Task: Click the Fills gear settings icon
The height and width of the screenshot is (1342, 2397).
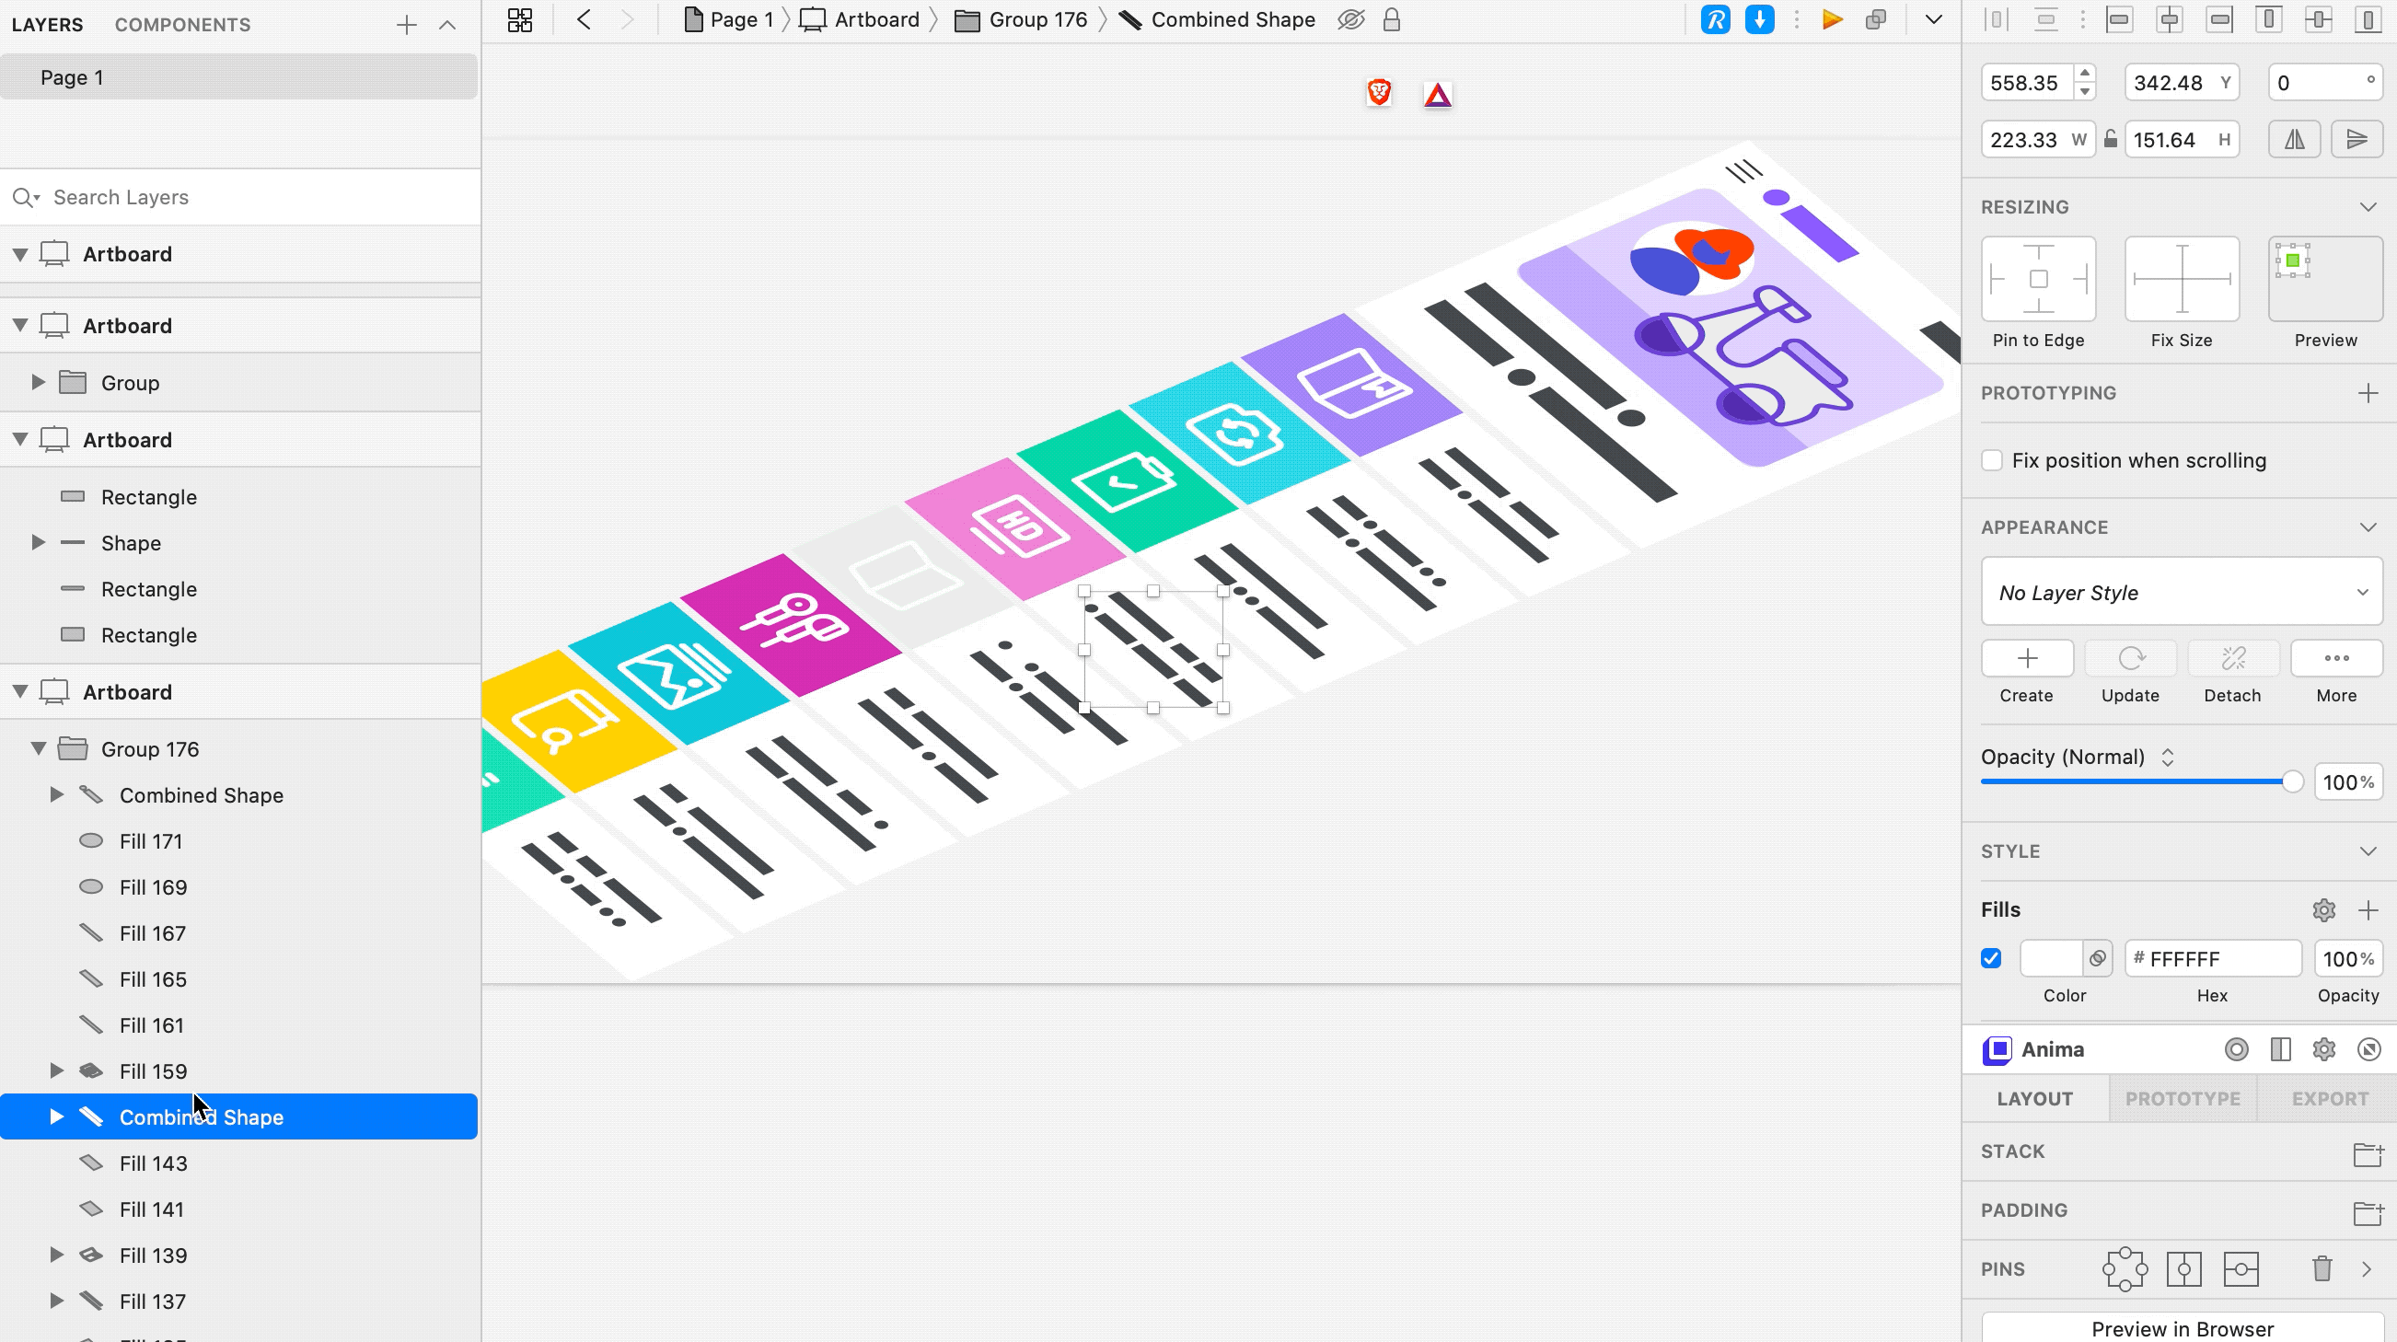Action: (2323, 910)
